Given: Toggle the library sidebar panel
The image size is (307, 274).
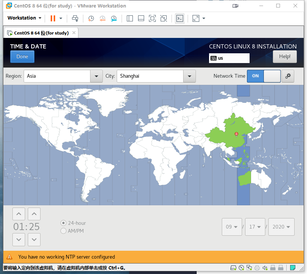Looking at the screenshot, I should pos(129,18).
